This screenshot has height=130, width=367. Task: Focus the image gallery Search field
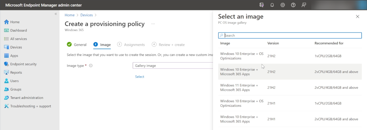click(x=290, y=35)
